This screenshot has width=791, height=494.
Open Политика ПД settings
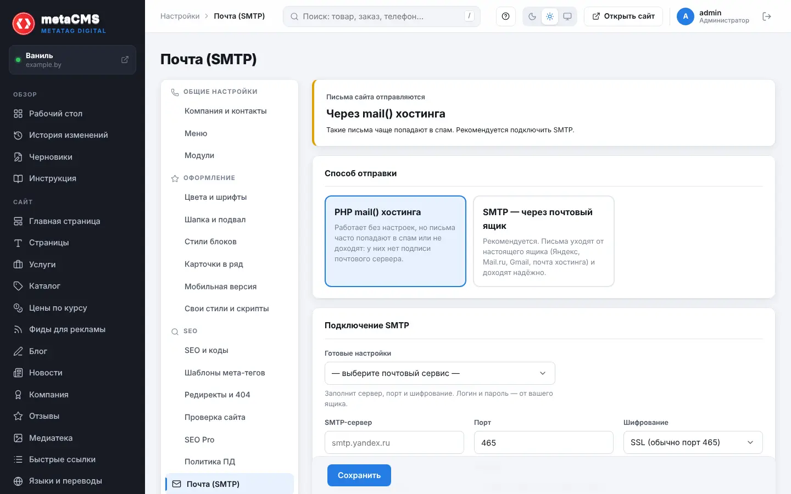(210, 462)
